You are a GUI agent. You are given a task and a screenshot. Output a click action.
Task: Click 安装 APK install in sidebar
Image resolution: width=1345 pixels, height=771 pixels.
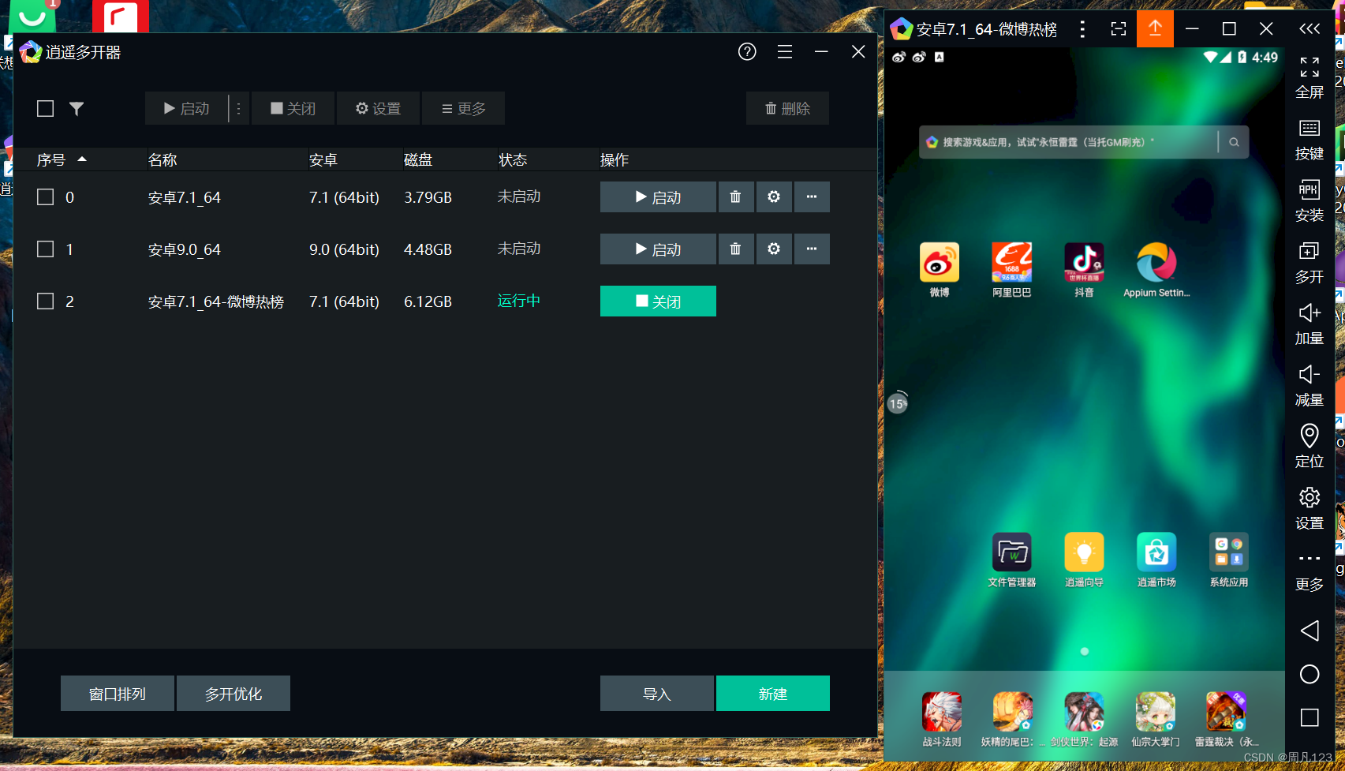pos(1310,201)
